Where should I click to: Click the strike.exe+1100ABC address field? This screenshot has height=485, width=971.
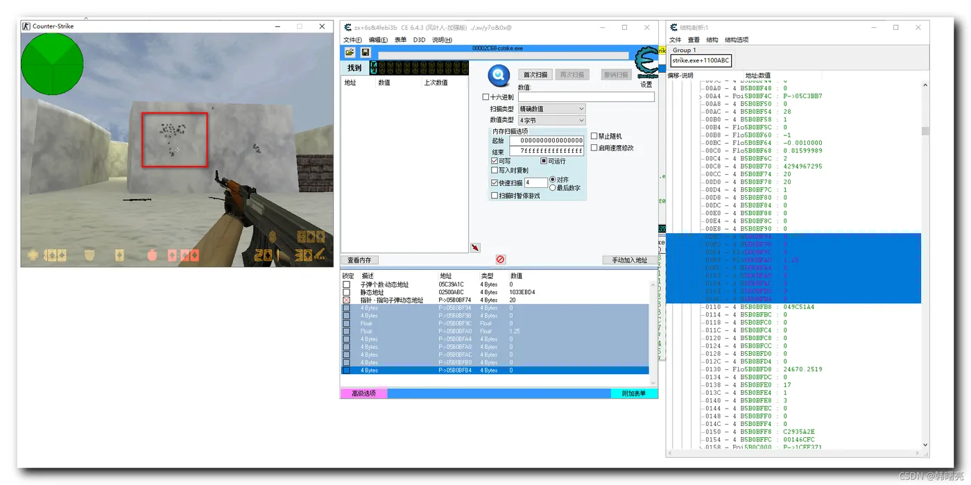click(701, 61)
